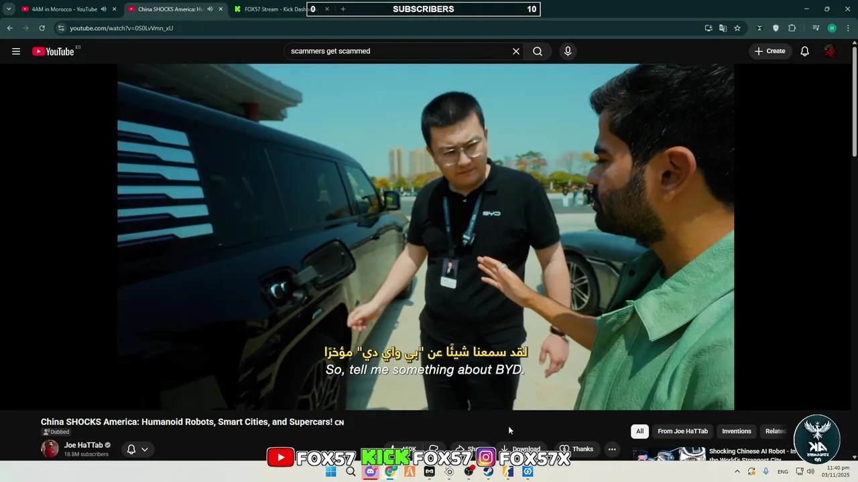Open more actions three-dot menu under video
The image size is (858, 482).
tap(612, 449)
